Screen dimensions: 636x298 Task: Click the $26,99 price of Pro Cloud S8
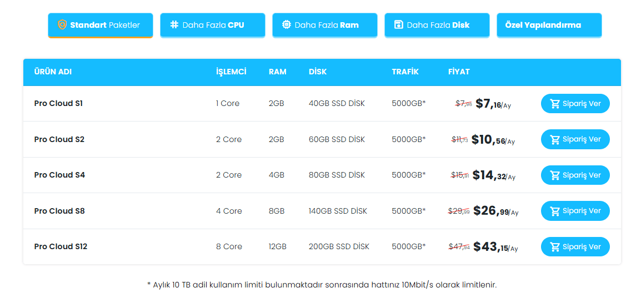(x=491, y=211)
